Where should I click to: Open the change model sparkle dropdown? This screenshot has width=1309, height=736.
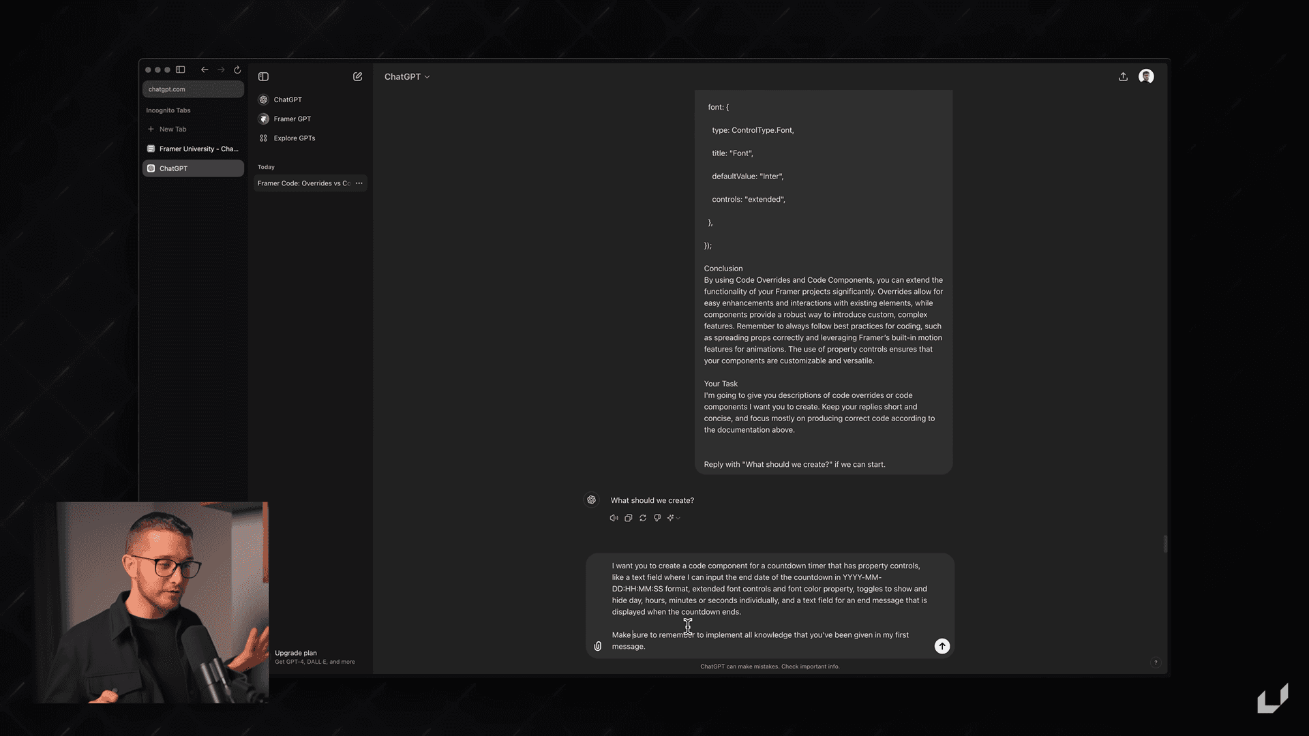click(x=674, y=518)
